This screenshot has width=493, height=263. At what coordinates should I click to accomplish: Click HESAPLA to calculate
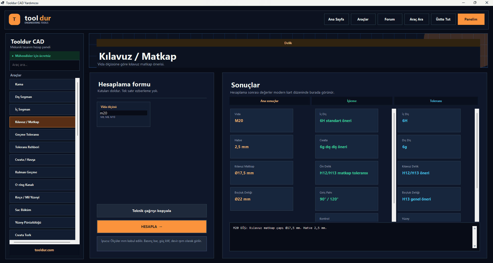click(152, 227)
